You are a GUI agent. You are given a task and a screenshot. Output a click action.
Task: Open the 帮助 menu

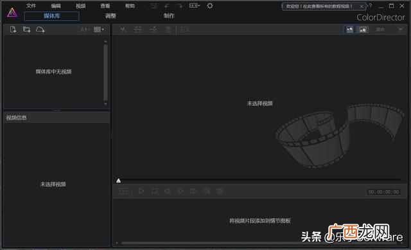click(x=130, y=6)
